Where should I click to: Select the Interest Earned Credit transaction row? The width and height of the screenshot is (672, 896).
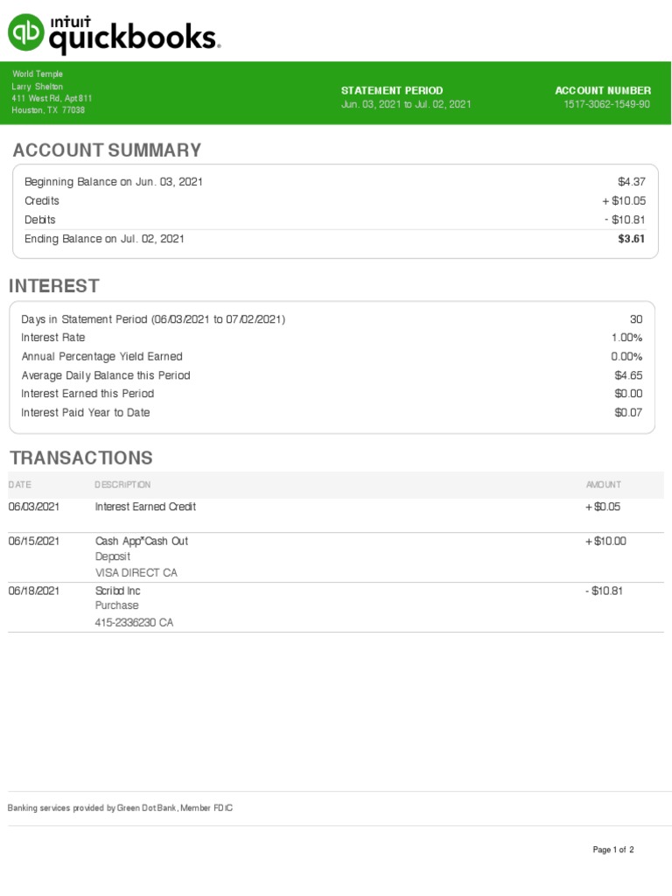click(x=145, y=507)
